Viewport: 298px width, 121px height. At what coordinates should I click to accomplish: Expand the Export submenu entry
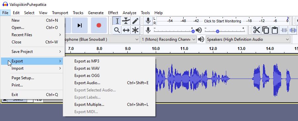pyautogui.click(x=32, y=61)
